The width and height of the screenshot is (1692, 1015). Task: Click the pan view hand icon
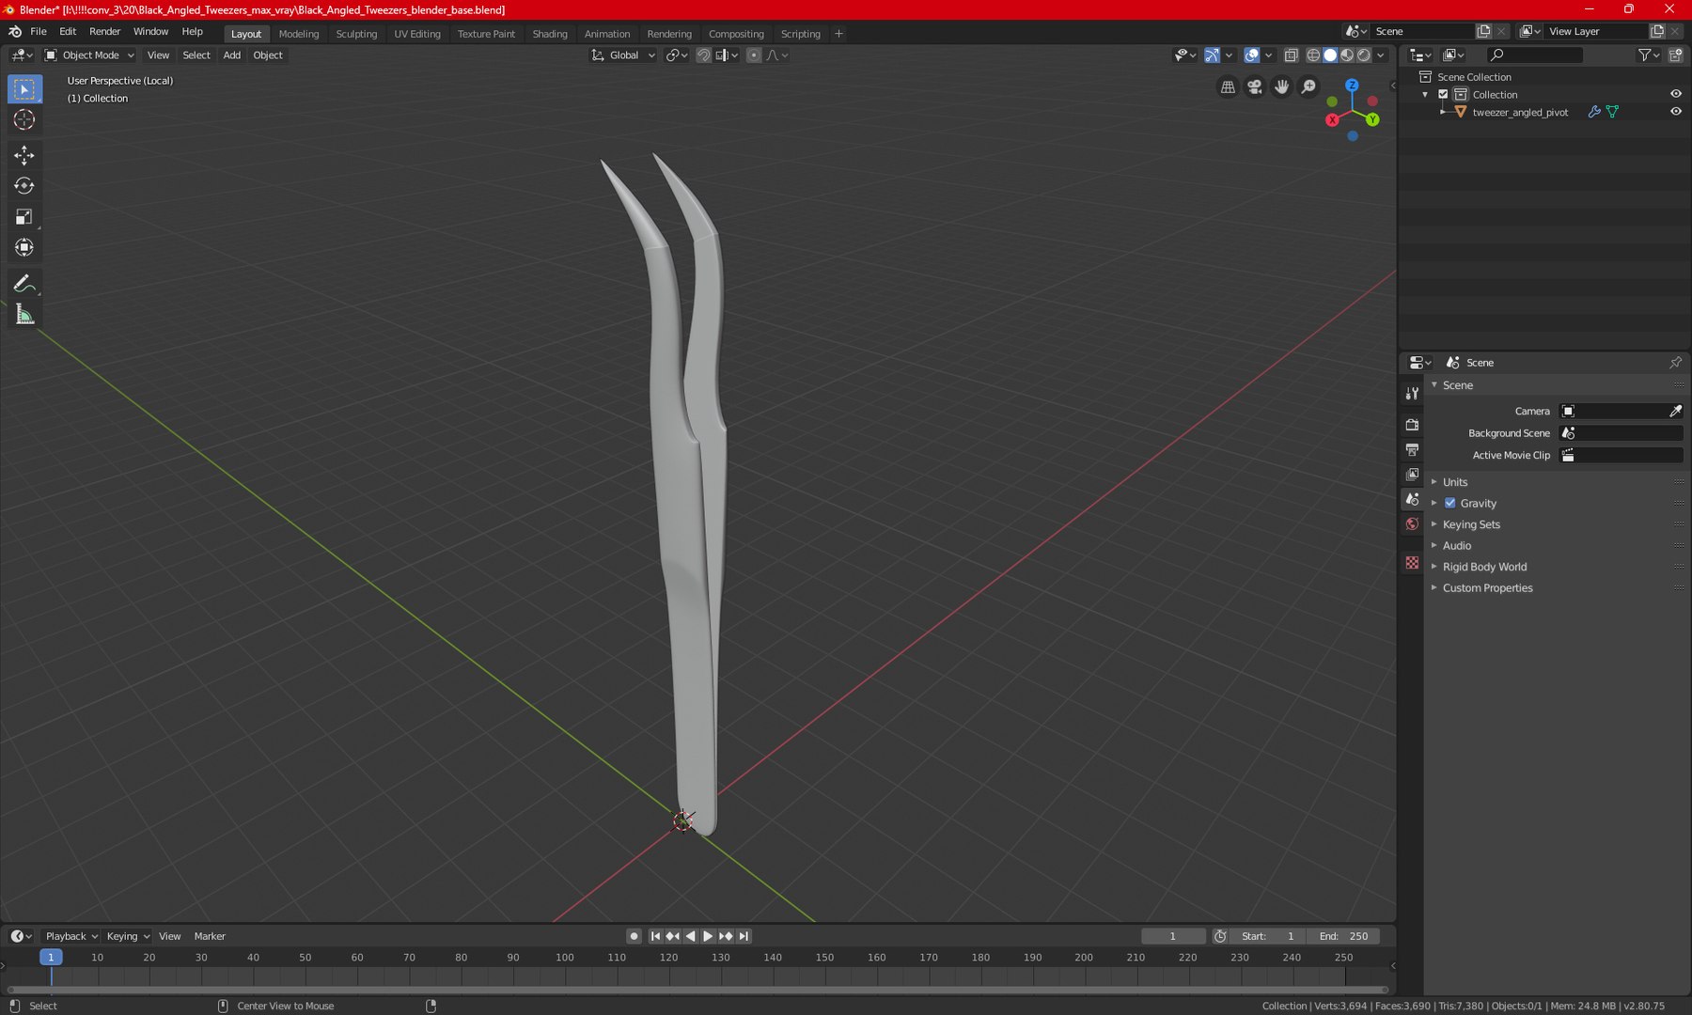coord(1281,87)
